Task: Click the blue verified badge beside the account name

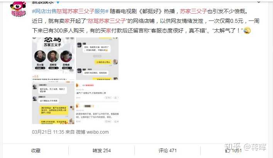Action: 58,2
